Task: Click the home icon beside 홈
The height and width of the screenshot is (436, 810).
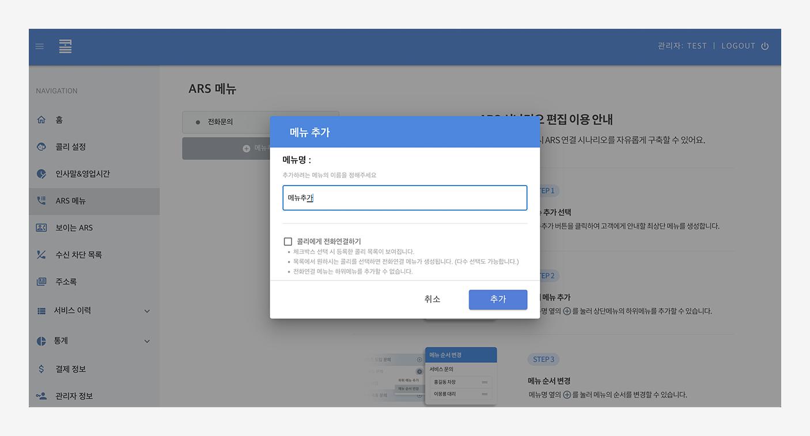Action: pyautogui.click(x=41, y=120)
